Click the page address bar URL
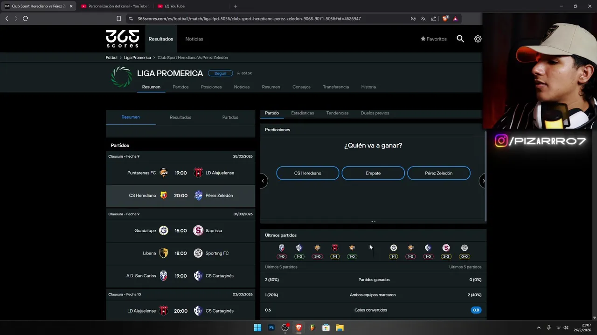The image size is (597, 335). click(x=249, y=19)
